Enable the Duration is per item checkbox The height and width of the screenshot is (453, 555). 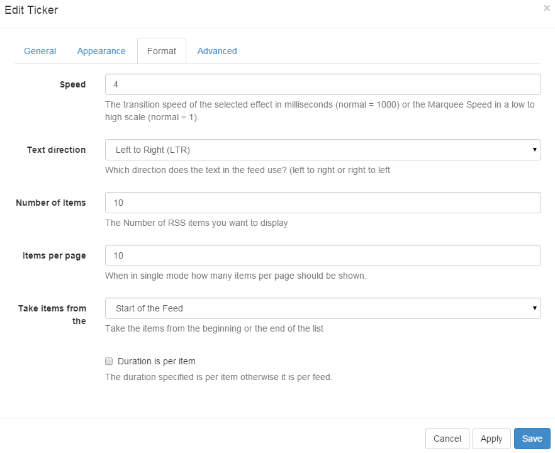(109, 361)
